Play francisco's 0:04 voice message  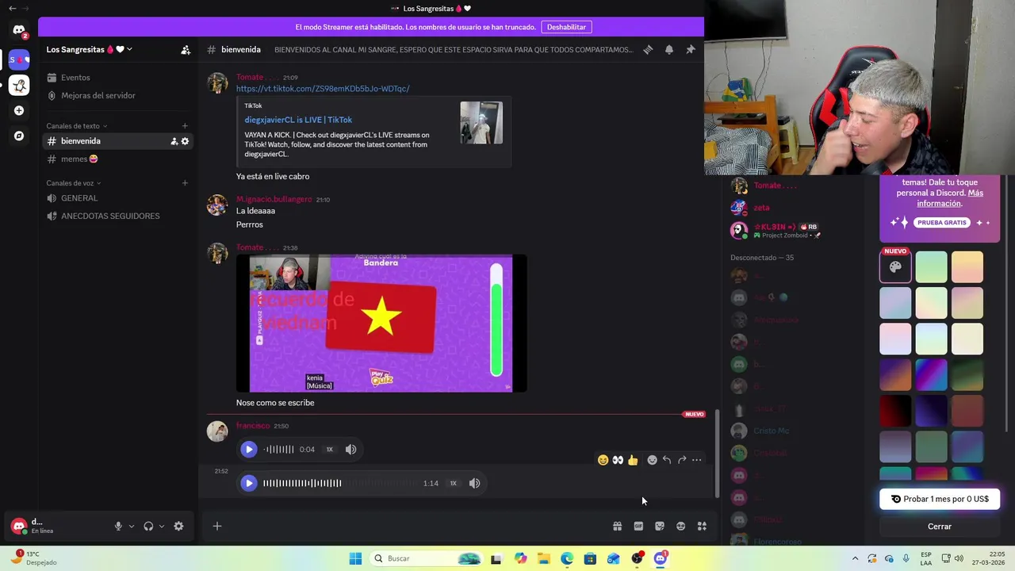(x=248, y=449)
